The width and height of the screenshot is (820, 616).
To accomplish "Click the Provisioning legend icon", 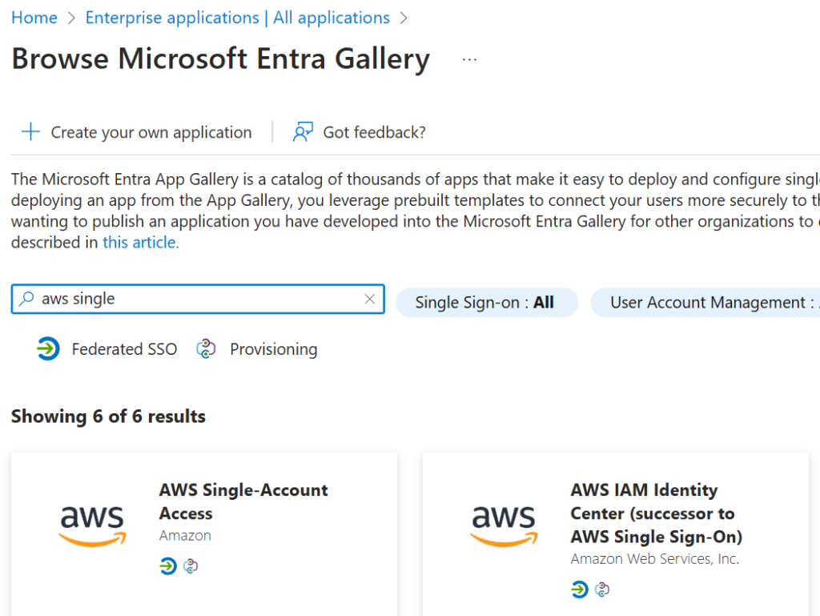I will click(206, 348).
